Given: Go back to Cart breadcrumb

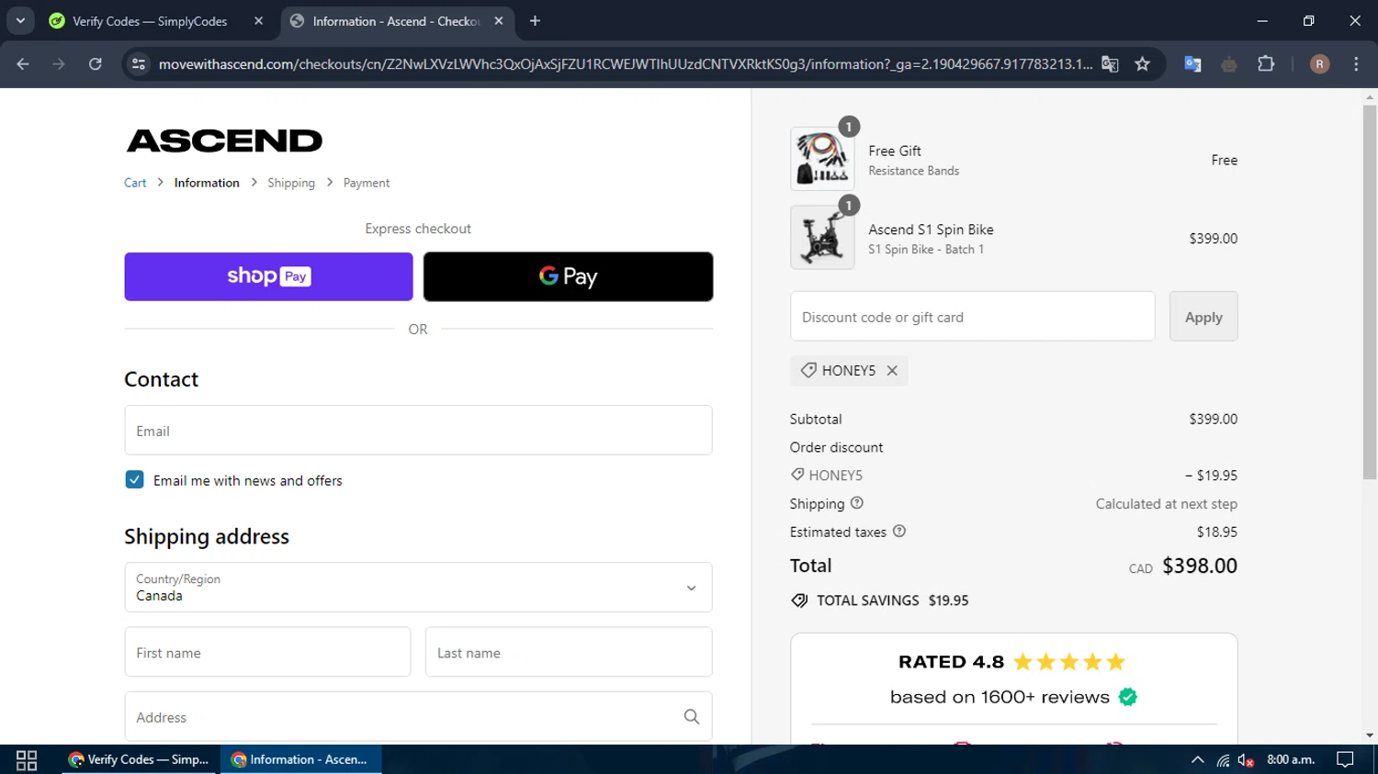Looking at the screenshot, I should tap(135, 183).
